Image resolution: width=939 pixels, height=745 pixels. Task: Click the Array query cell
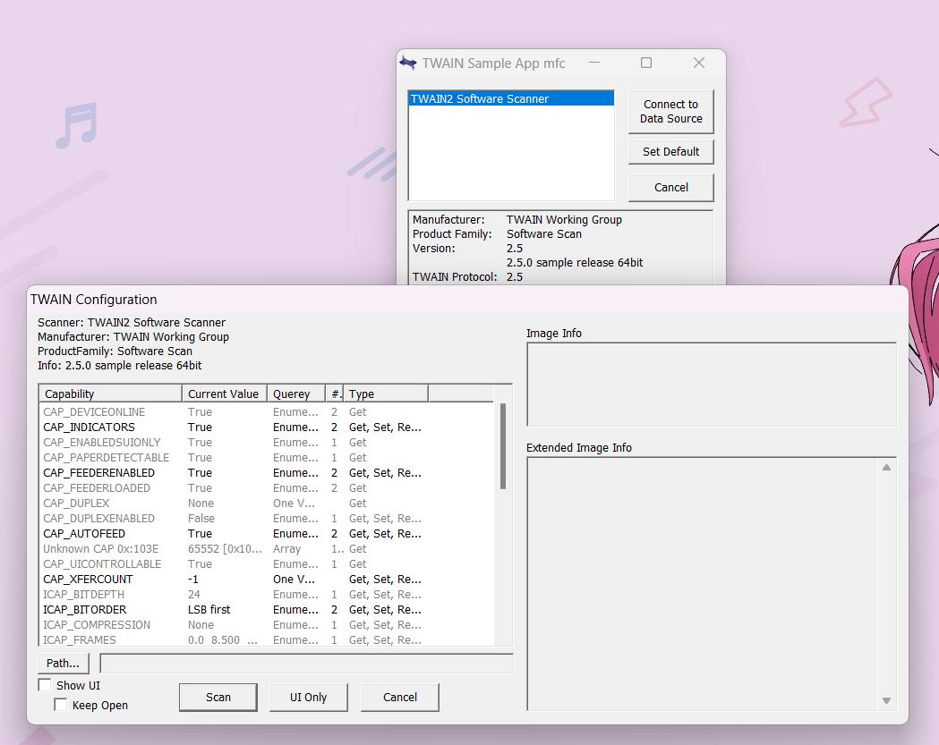pos(286,549)
